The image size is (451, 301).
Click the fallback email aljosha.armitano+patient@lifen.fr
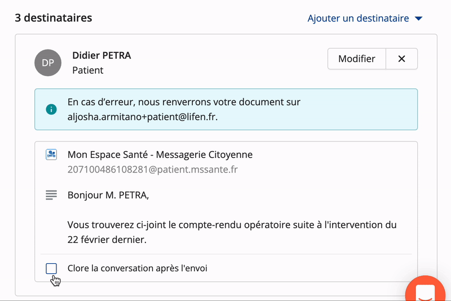(x=143, y=117)
